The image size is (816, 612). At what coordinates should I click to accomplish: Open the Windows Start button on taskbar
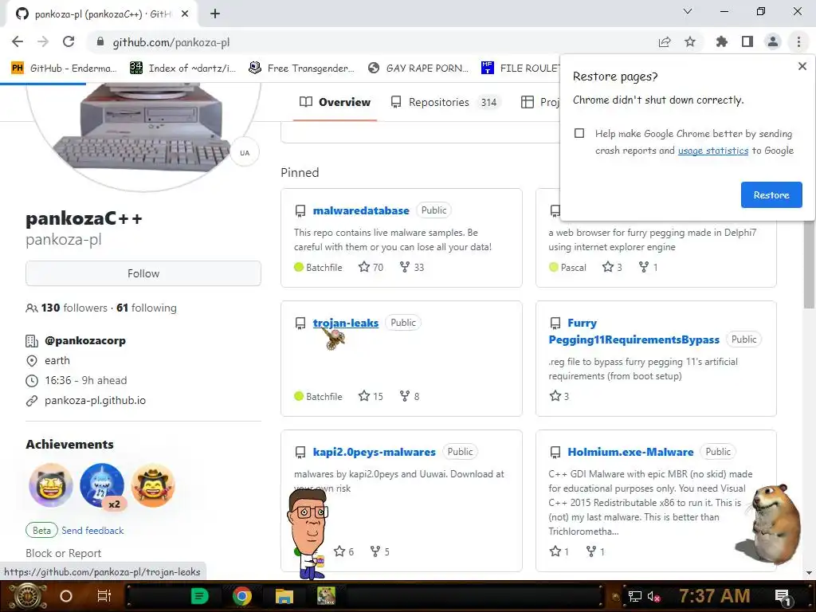tap(29, 596)
